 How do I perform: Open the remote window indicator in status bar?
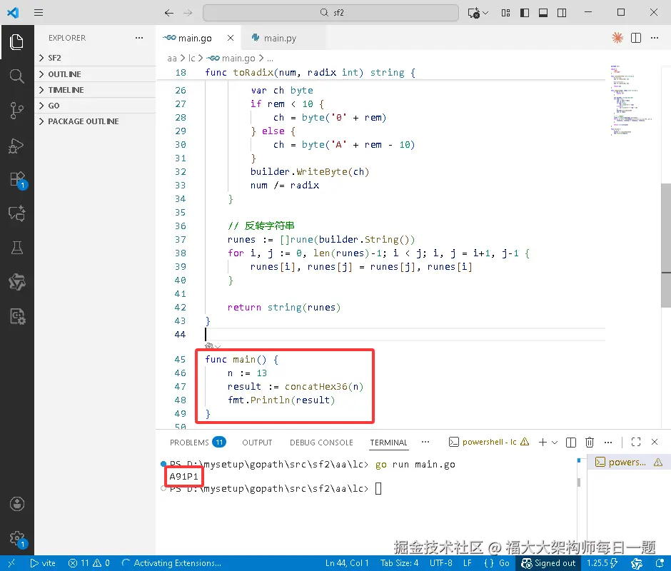tap(11, 563)
